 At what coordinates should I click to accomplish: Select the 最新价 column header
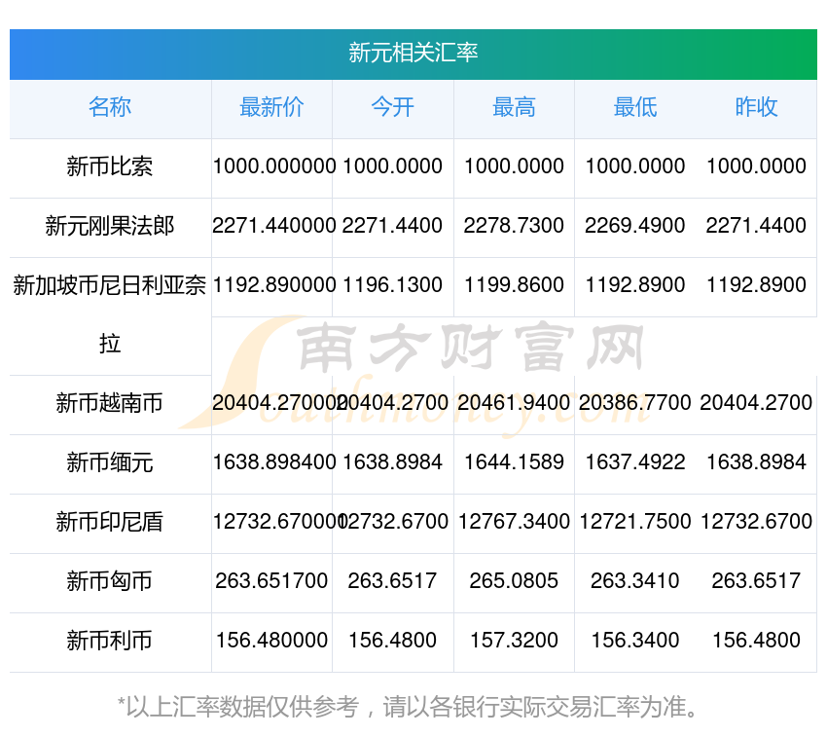271,107
